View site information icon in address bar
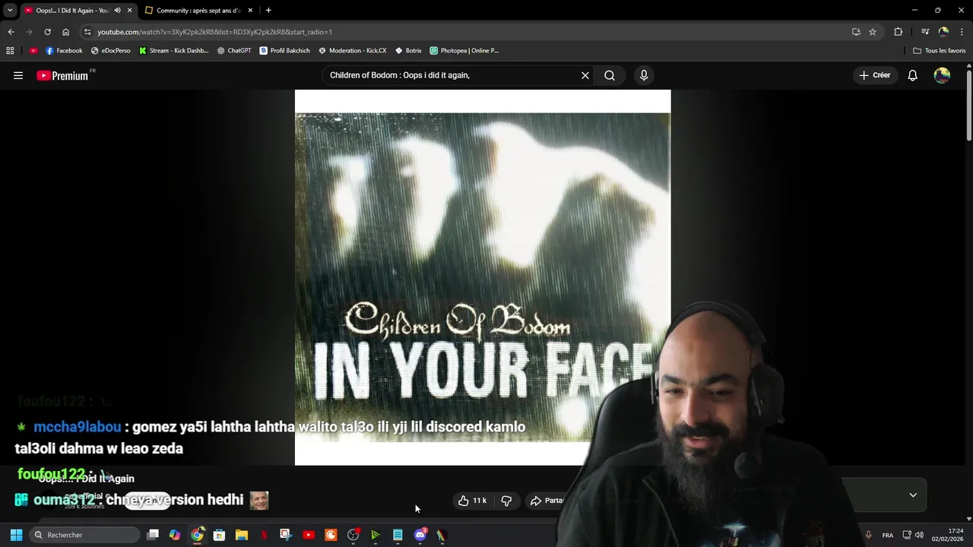Screen dimensions: 973x547 click(x=87, y=32)
